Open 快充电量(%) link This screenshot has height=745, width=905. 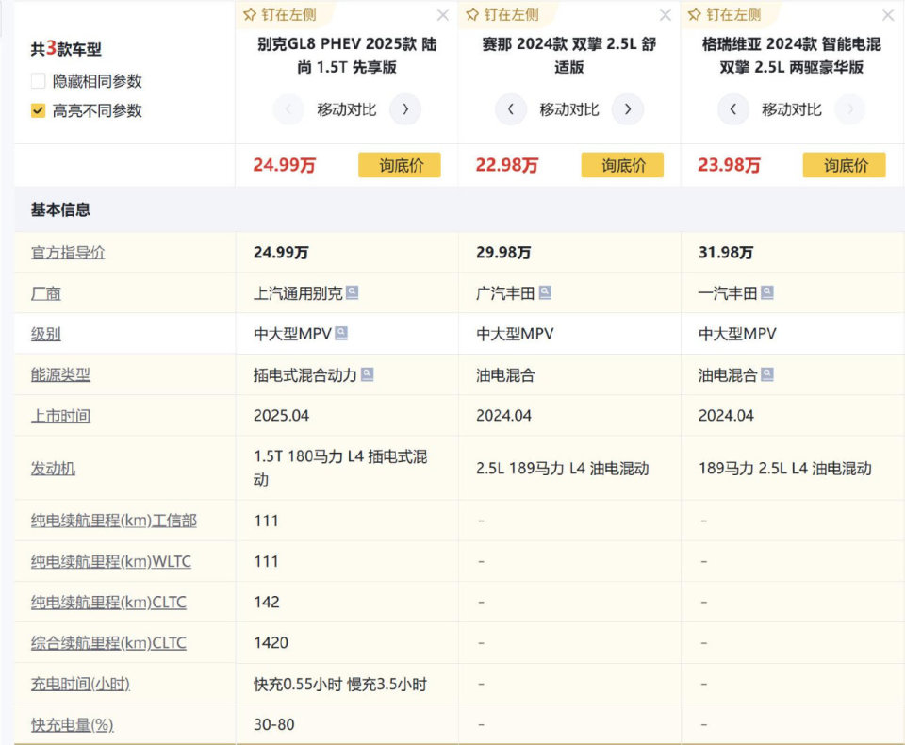click(73, 725)
